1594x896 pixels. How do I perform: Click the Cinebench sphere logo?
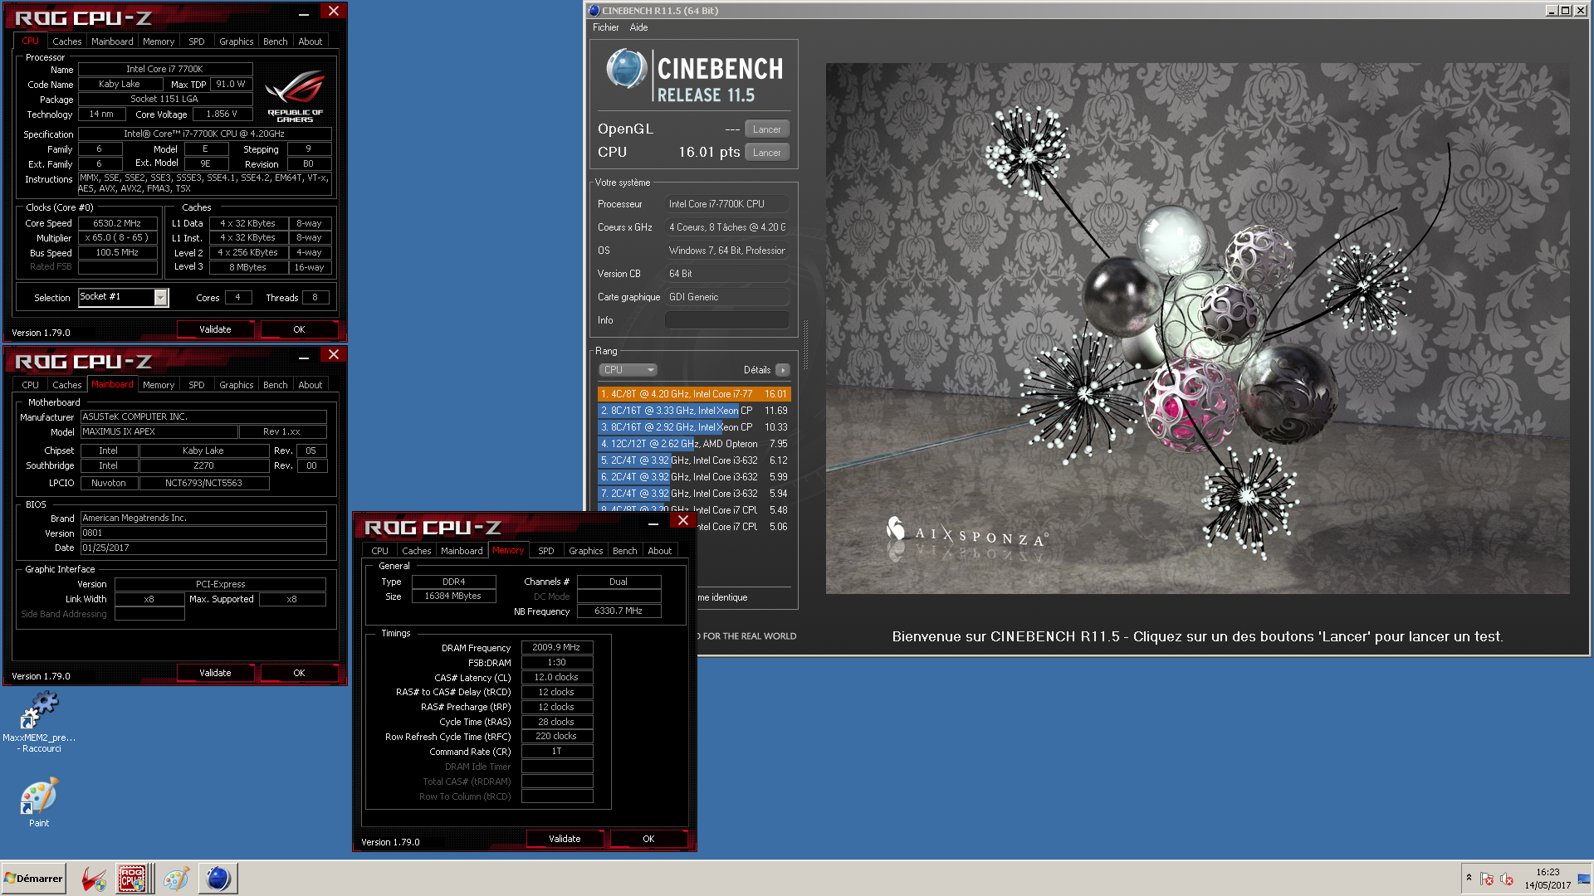625,69
